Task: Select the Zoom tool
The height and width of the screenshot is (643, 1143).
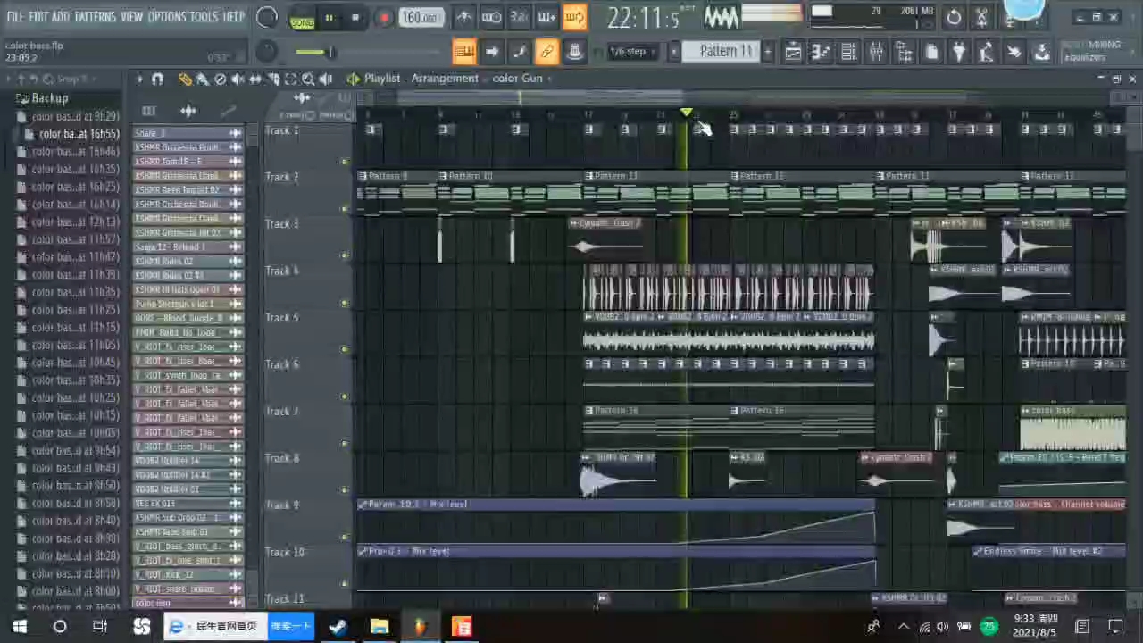Action: (x=308, y=79)
